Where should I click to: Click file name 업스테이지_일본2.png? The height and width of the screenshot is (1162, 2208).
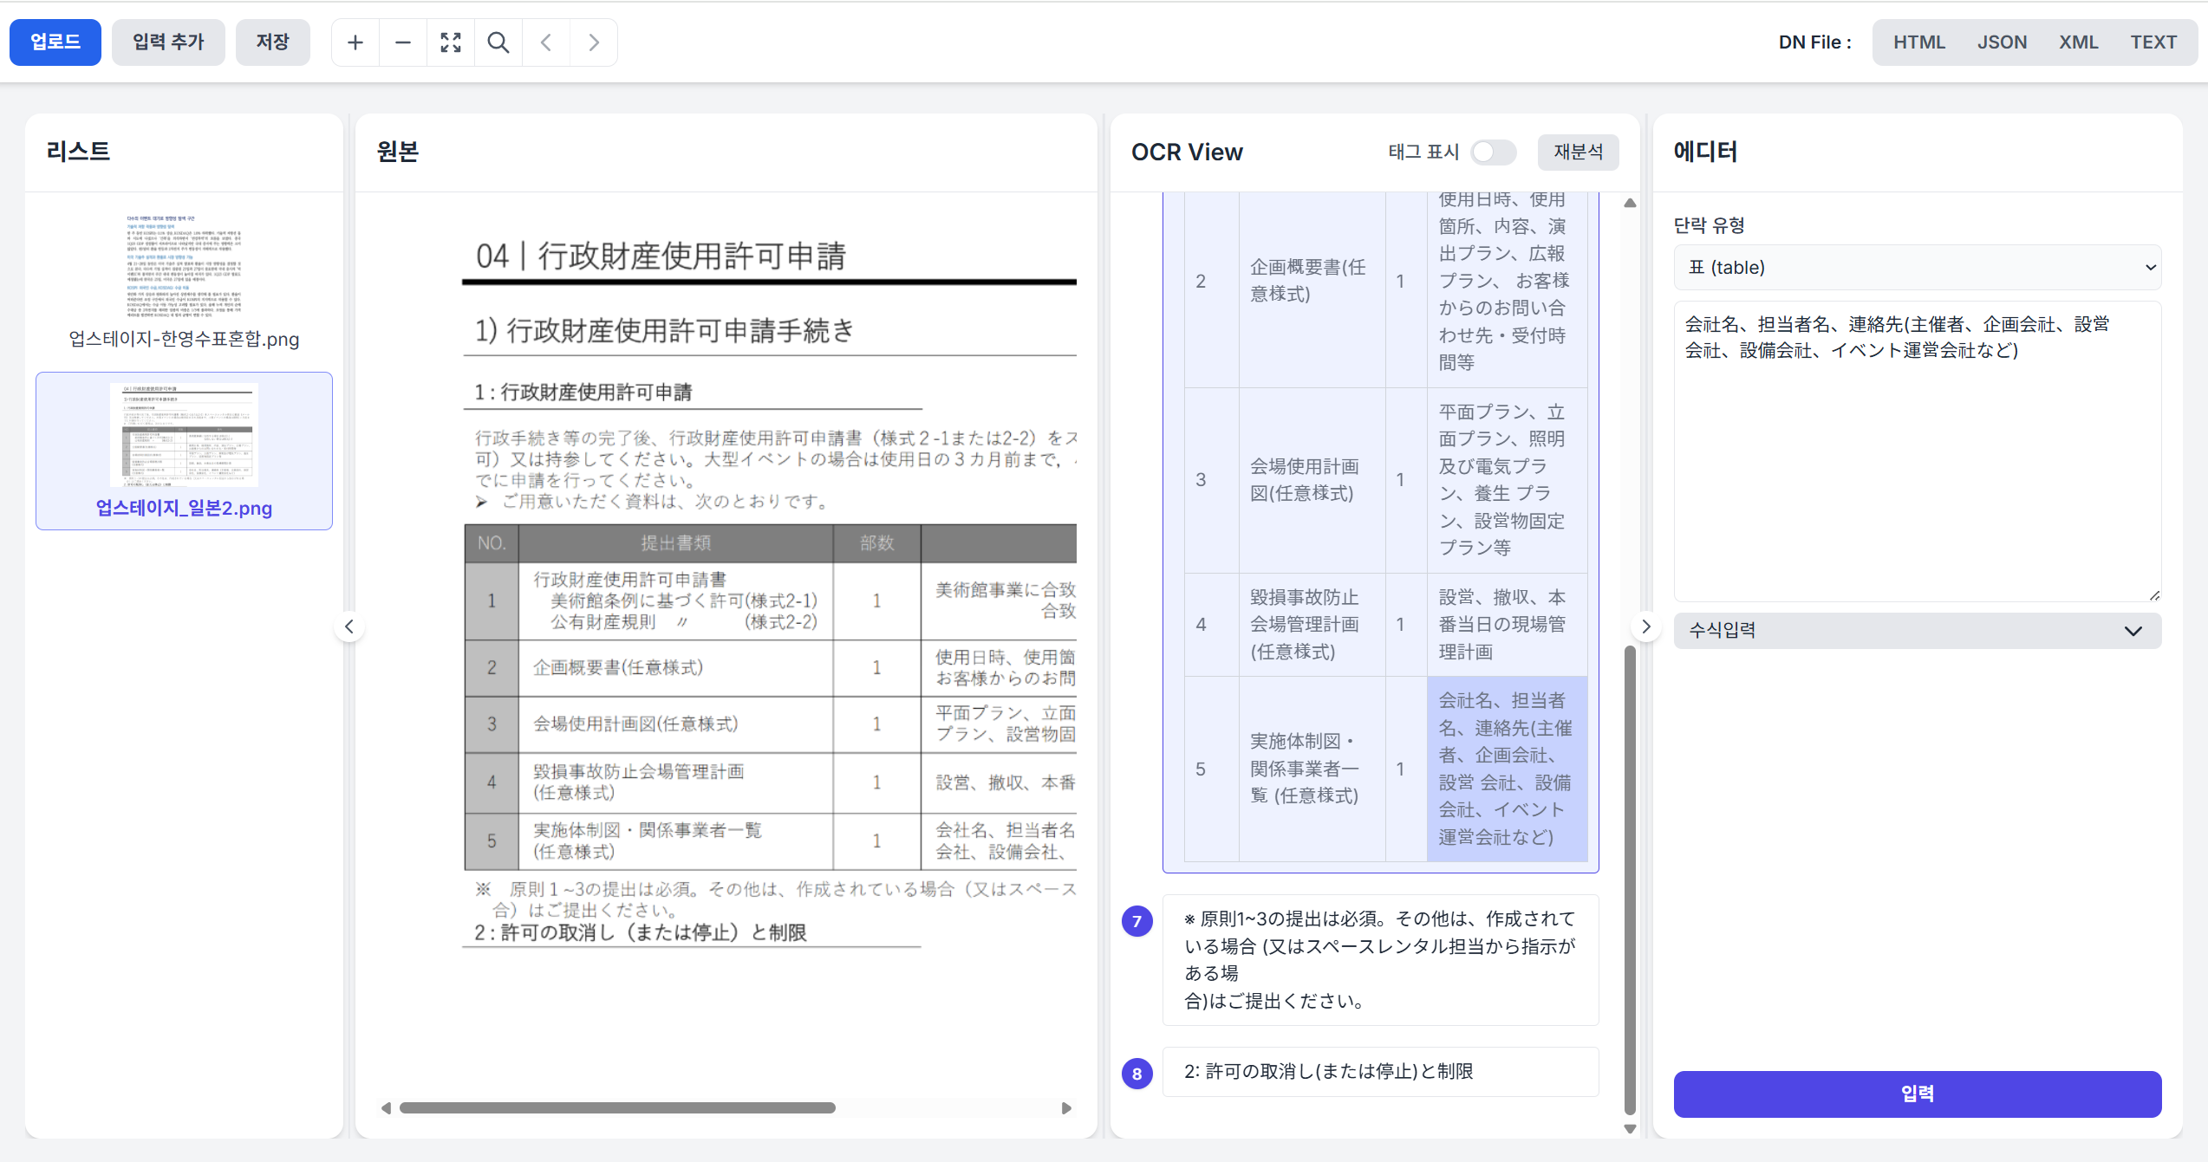(x=184, y=508)
